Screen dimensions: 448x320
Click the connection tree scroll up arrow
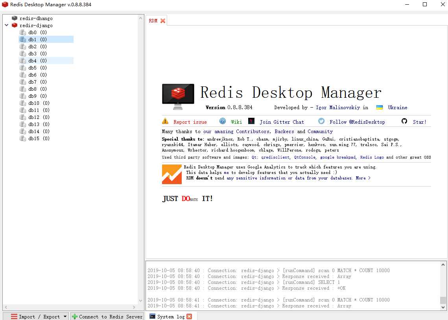(x=140, y=18)
